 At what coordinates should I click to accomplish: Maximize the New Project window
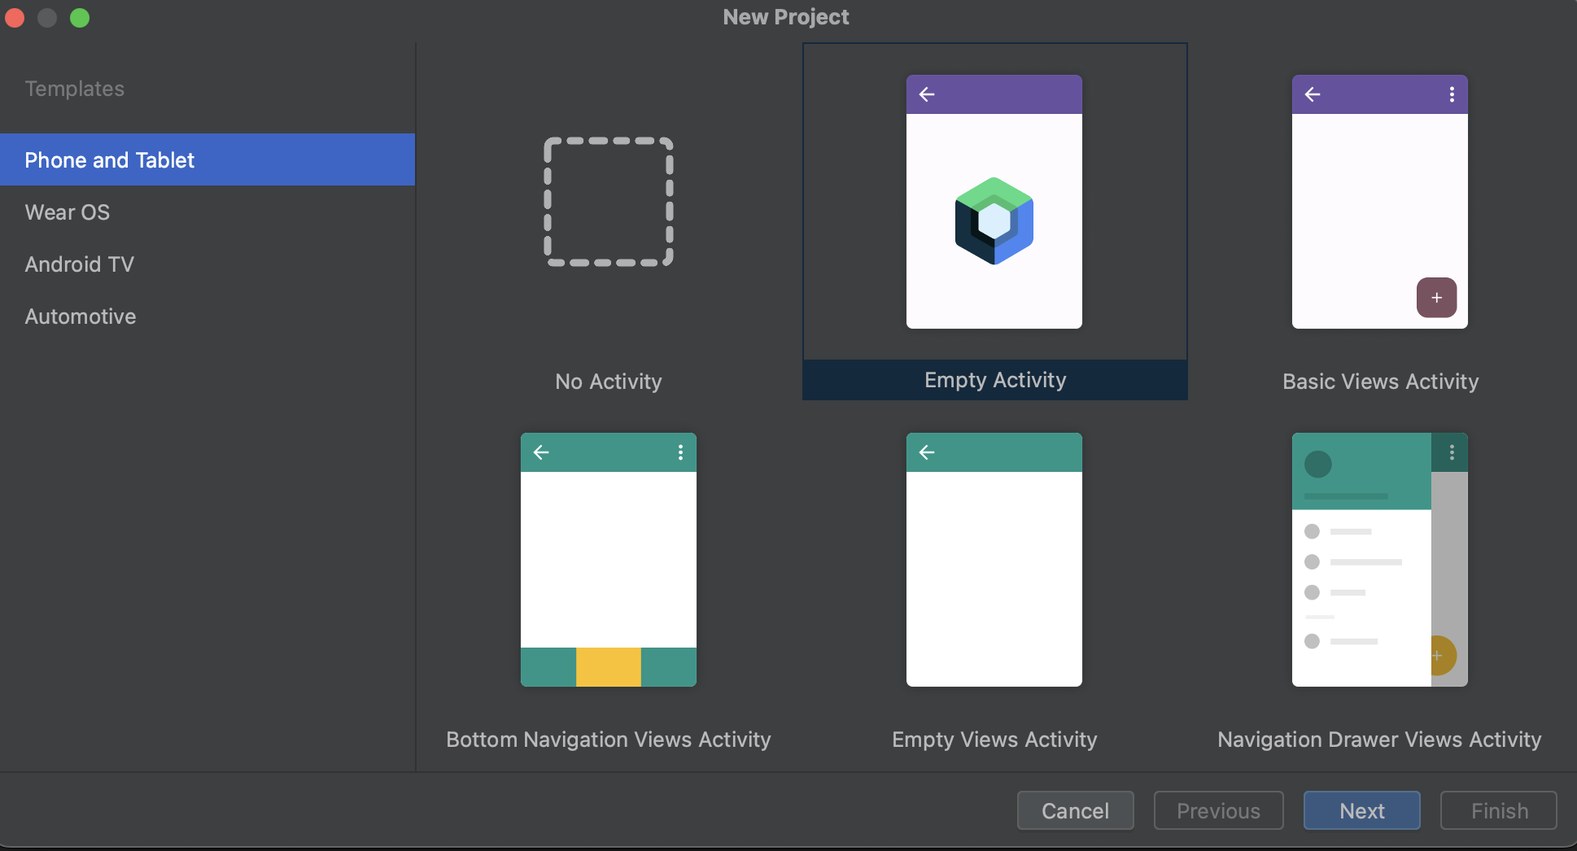[x=80, y=18]
